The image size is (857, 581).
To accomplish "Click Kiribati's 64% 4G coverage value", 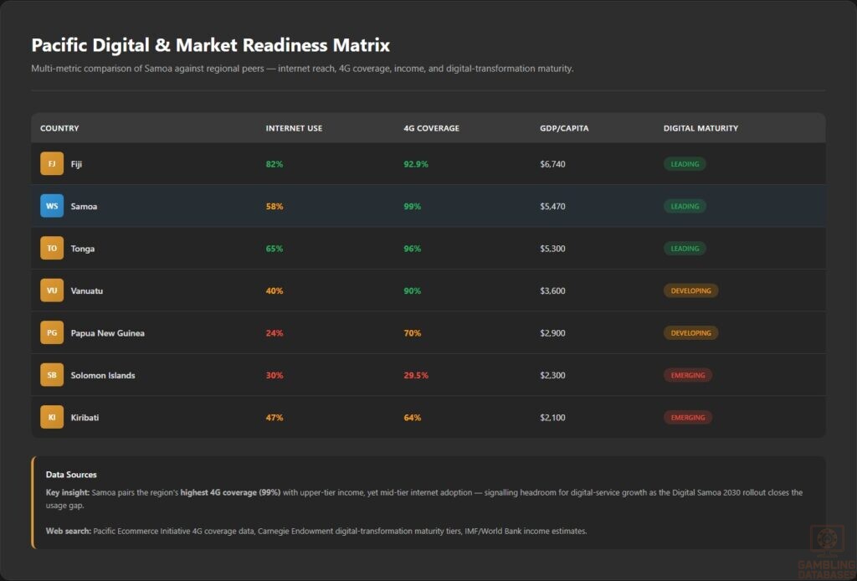I will [x=412, y=417].
